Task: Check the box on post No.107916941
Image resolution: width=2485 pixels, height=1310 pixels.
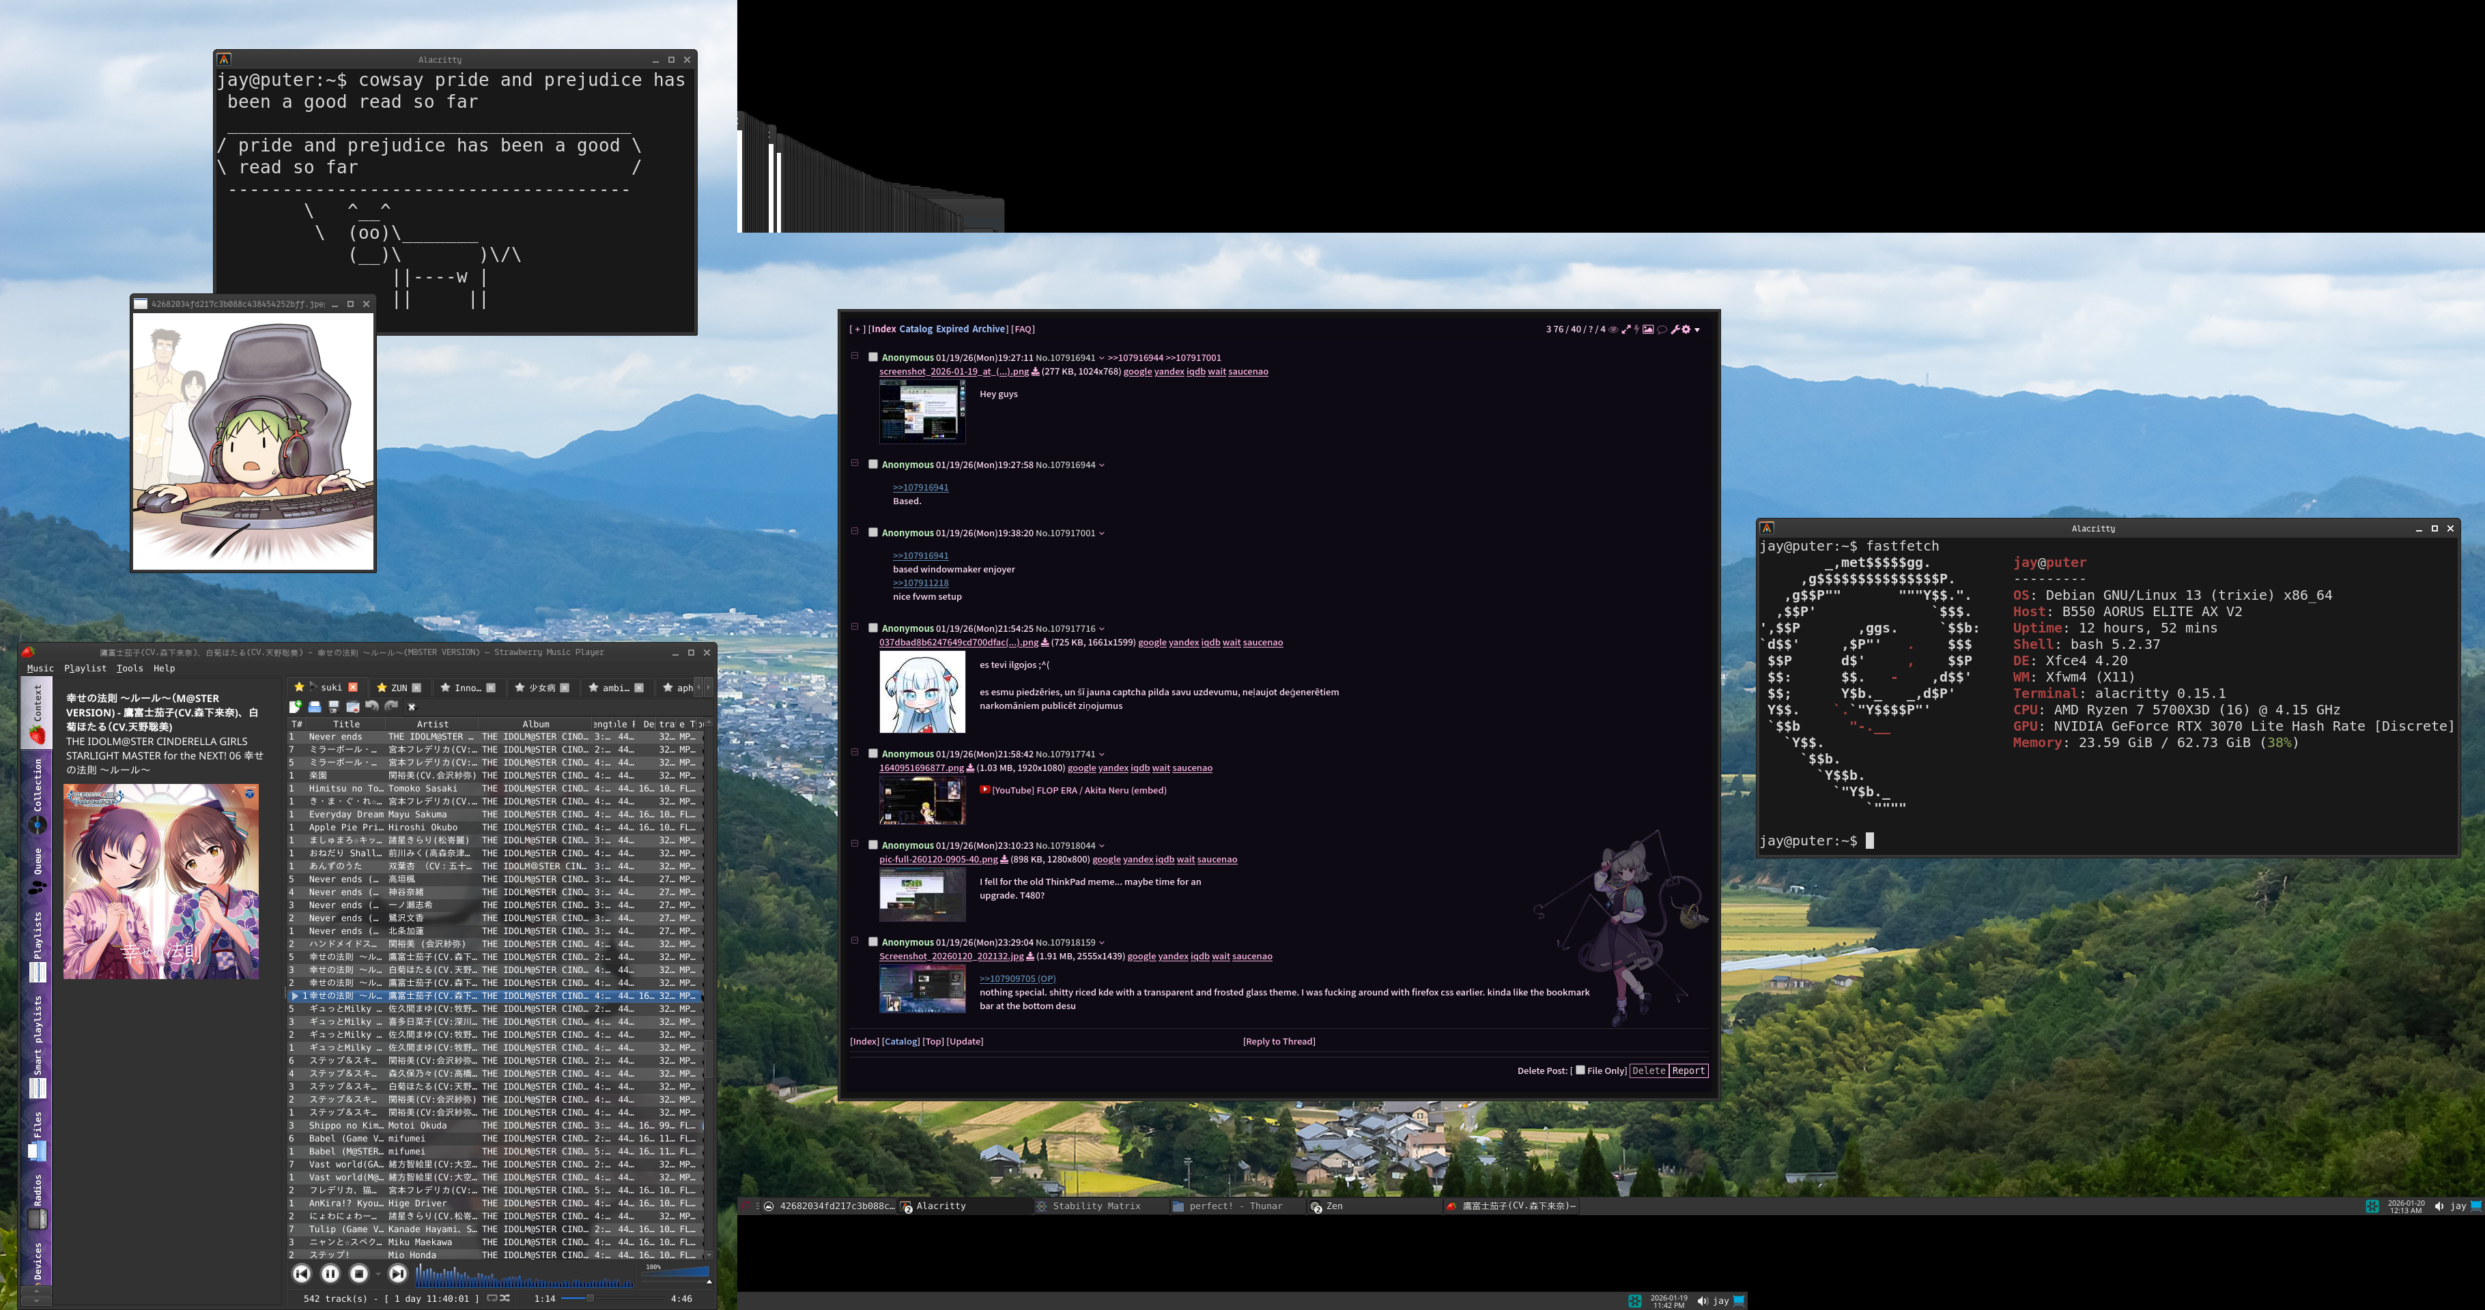Action: click(873, 357)
